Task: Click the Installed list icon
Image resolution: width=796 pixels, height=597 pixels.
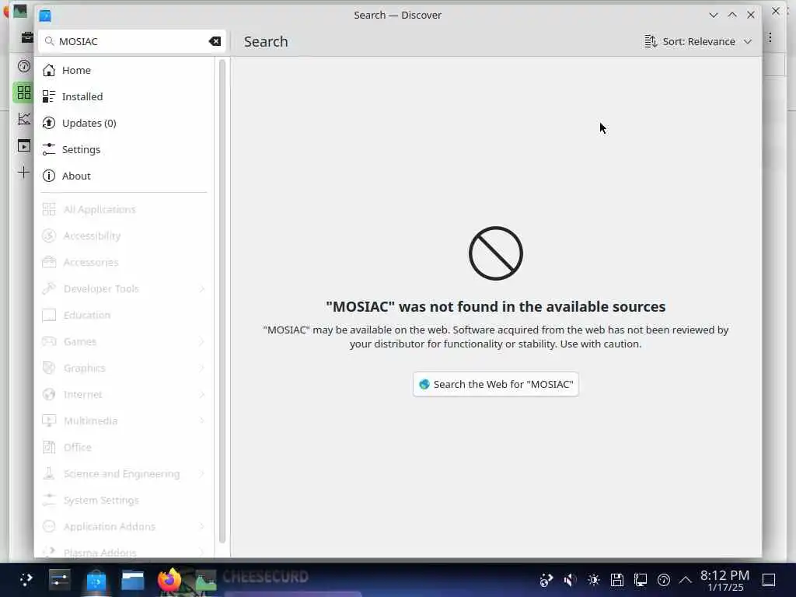Action: point(49,96)
